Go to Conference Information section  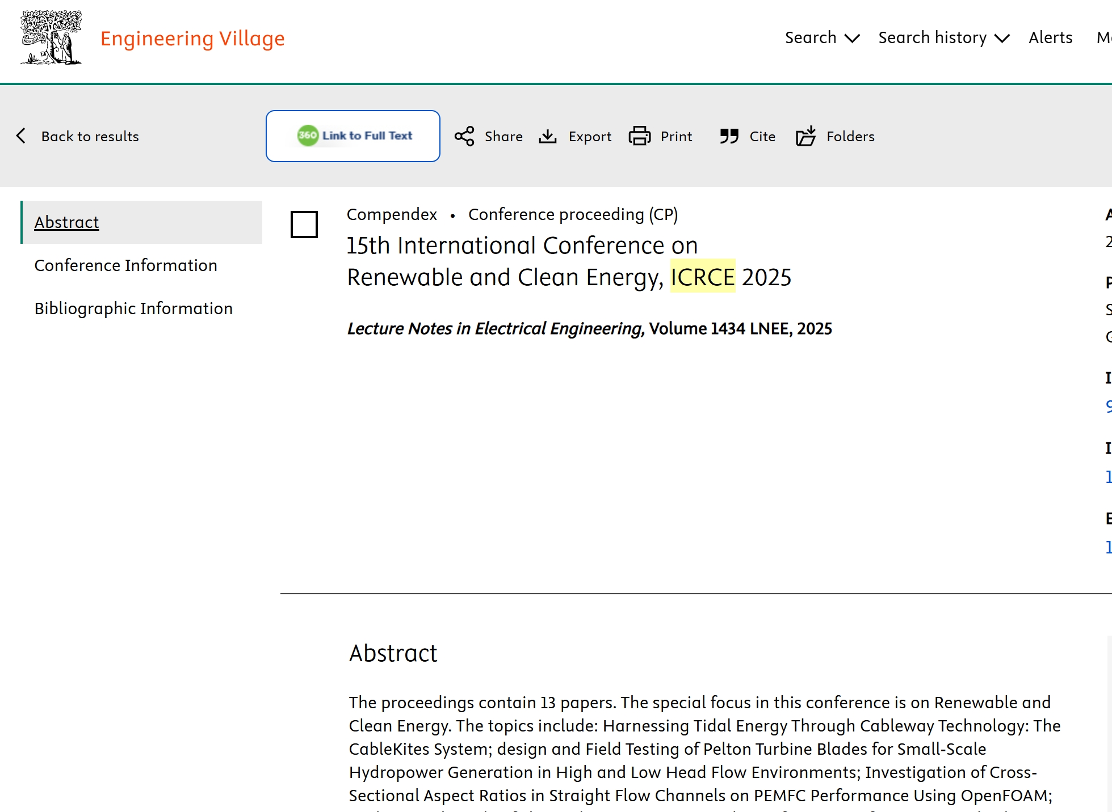[x=125, y=265]
